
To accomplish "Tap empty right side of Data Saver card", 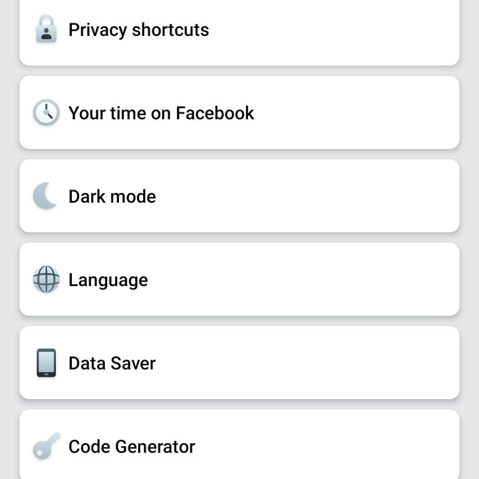I will tap(336, 363).
